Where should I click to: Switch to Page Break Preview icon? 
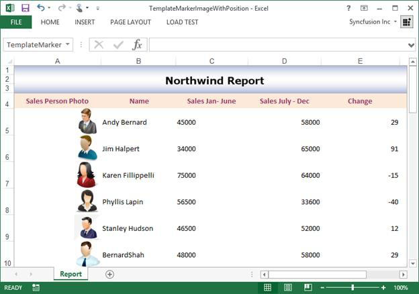click(307, 288)
